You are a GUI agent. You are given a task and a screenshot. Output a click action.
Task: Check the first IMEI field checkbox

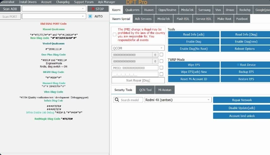click(161, 55)
